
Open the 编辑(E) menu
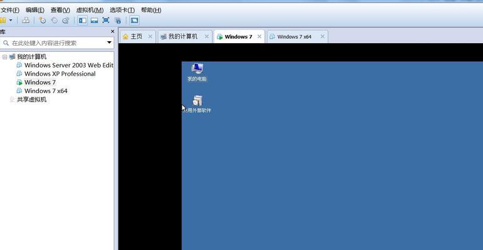[35, 10]
